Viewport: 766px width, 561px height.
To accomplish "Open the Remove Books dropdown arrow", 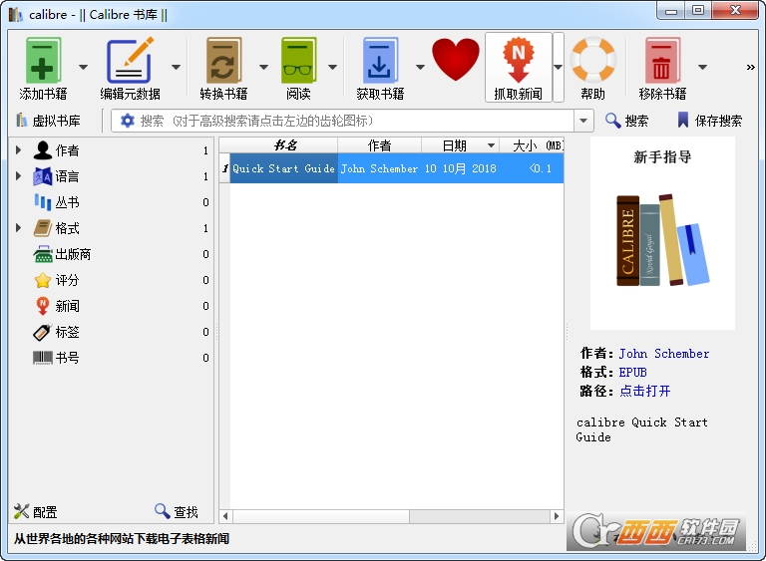I will pos(702,67).
